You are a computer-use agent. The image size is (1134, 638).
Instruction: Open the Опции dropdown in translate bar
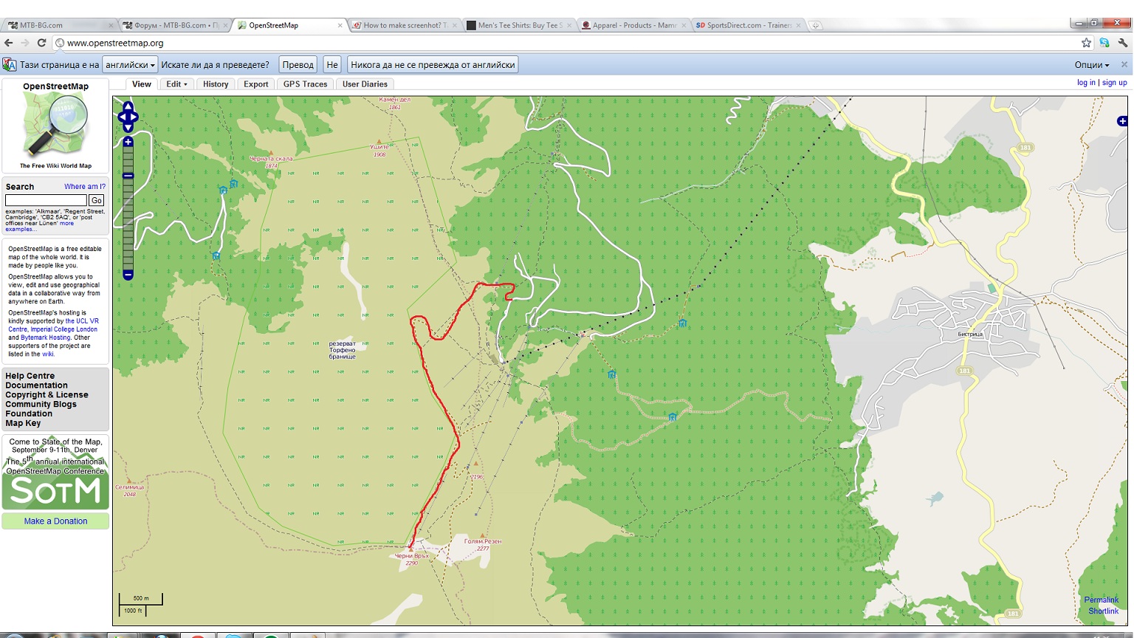coord(1091,65)
